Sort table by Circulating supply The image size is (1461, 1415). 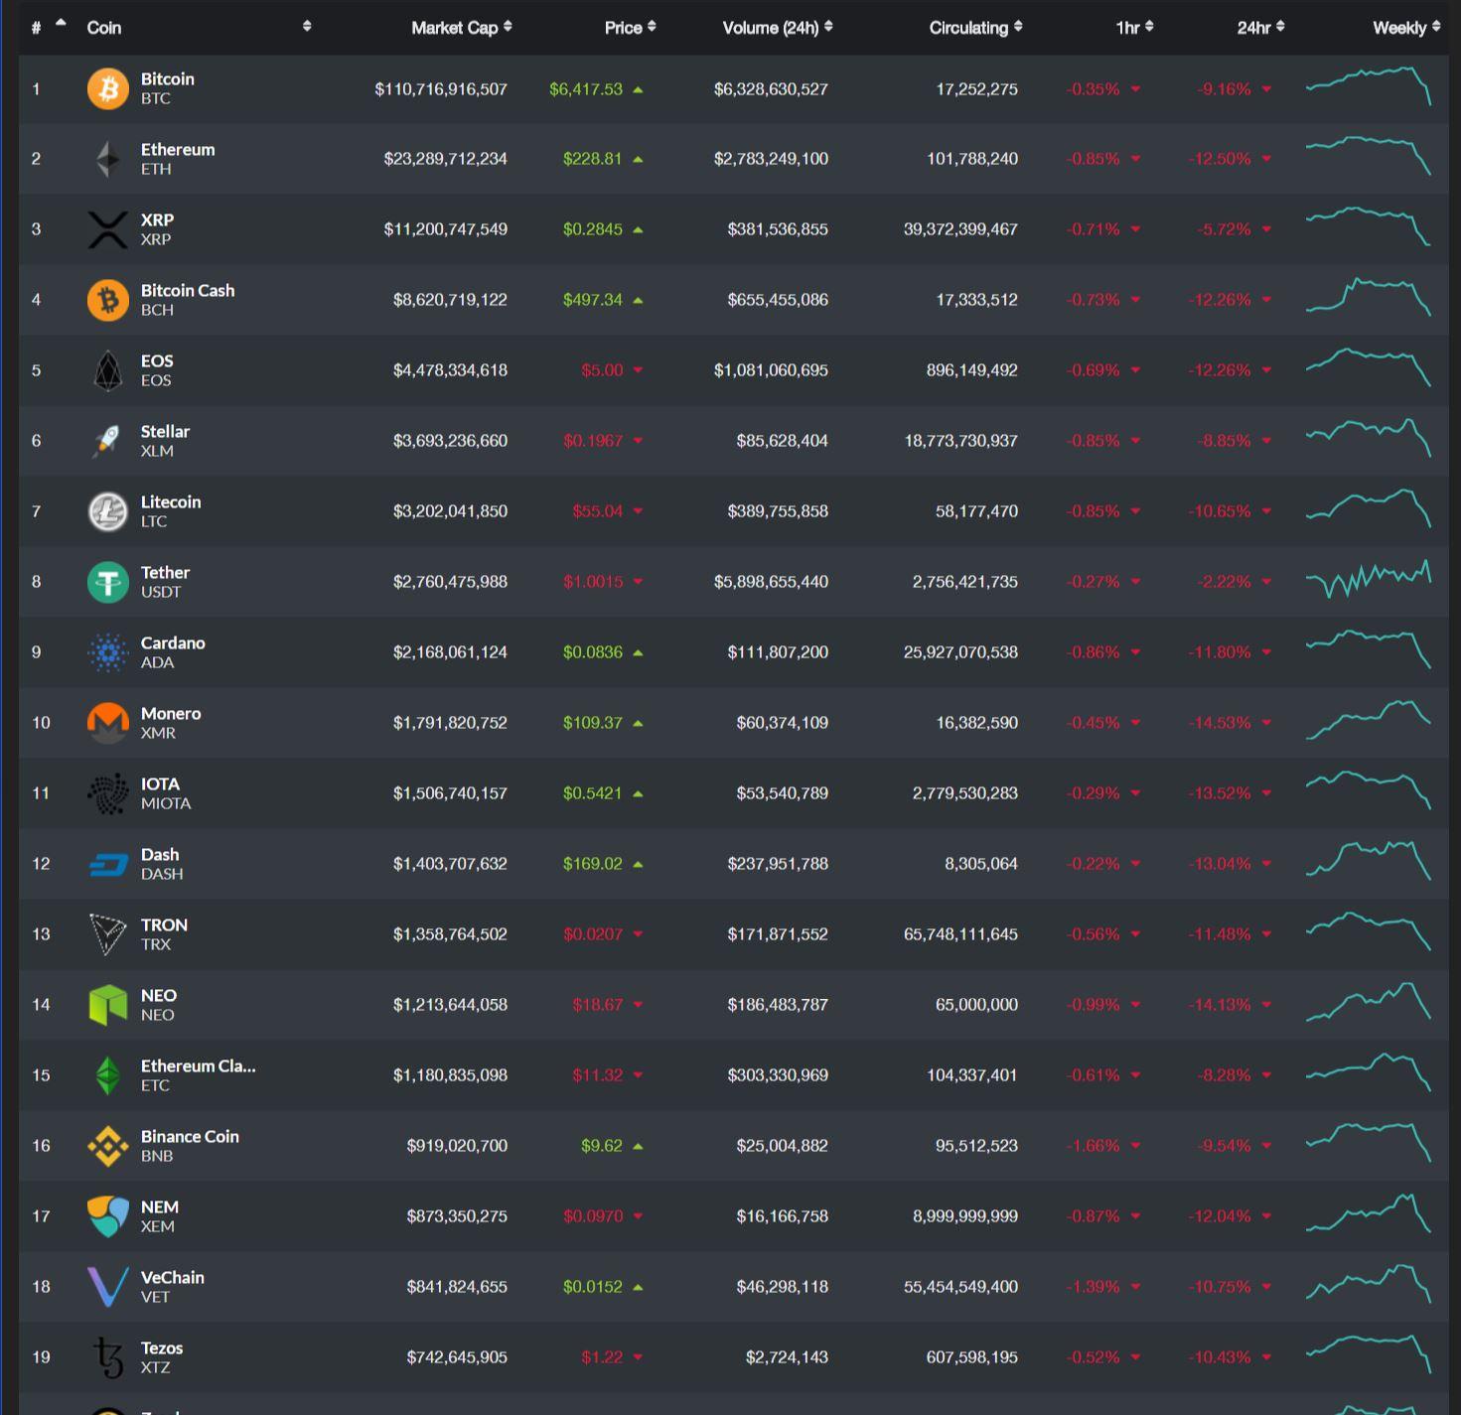tap(975, 28)
